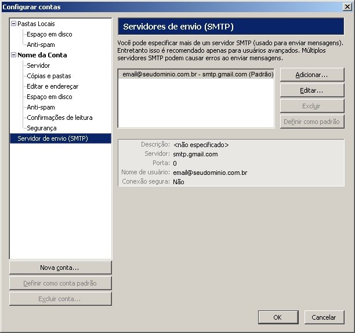Select Servidor de envio (SMTP) item
The width and height of the screenshot is (355, 333).
[x=52, y=138]
